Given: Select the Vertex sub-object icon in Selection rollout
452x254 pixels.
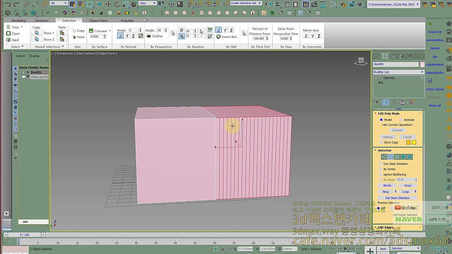Looking at the screenshot, I should [x=384, y=156].
